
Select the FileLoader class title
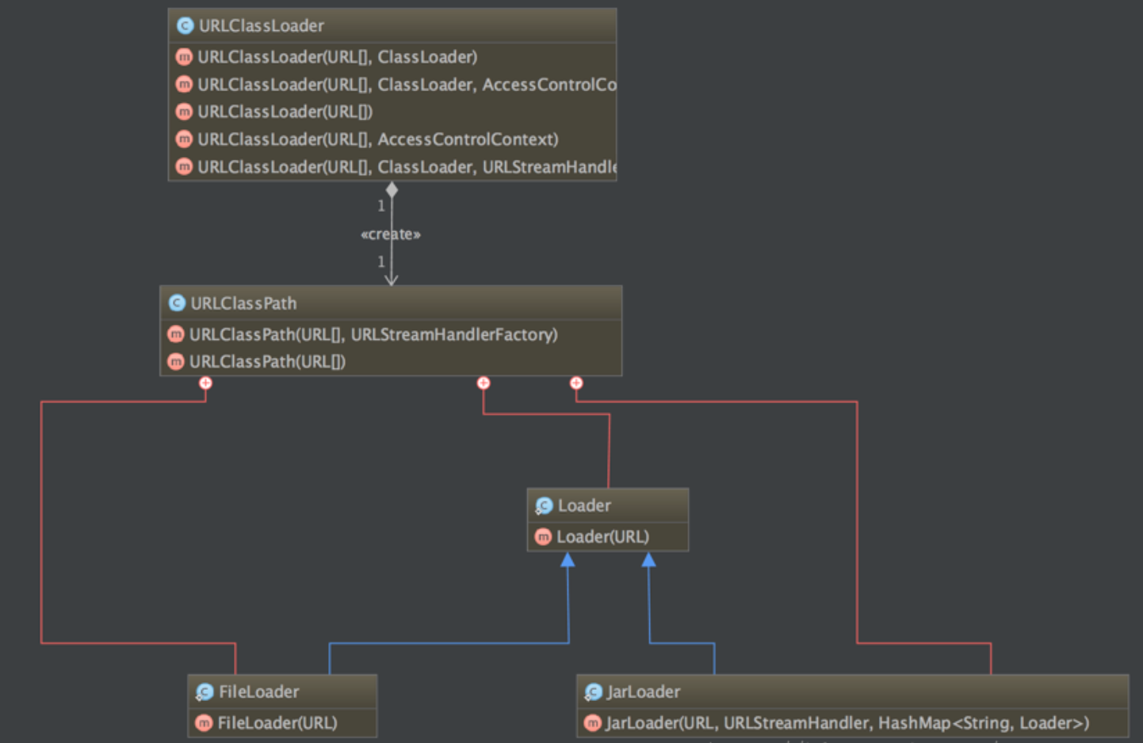[x=258, y=692]
